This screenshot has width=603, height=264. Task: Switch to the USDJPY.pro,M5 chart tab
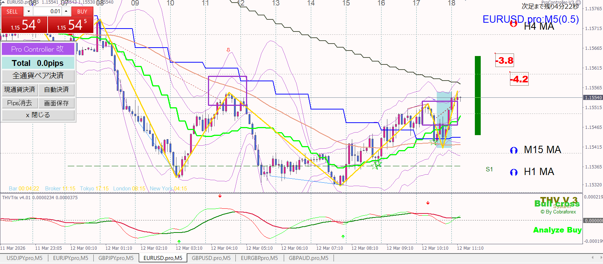click(25, 258)
